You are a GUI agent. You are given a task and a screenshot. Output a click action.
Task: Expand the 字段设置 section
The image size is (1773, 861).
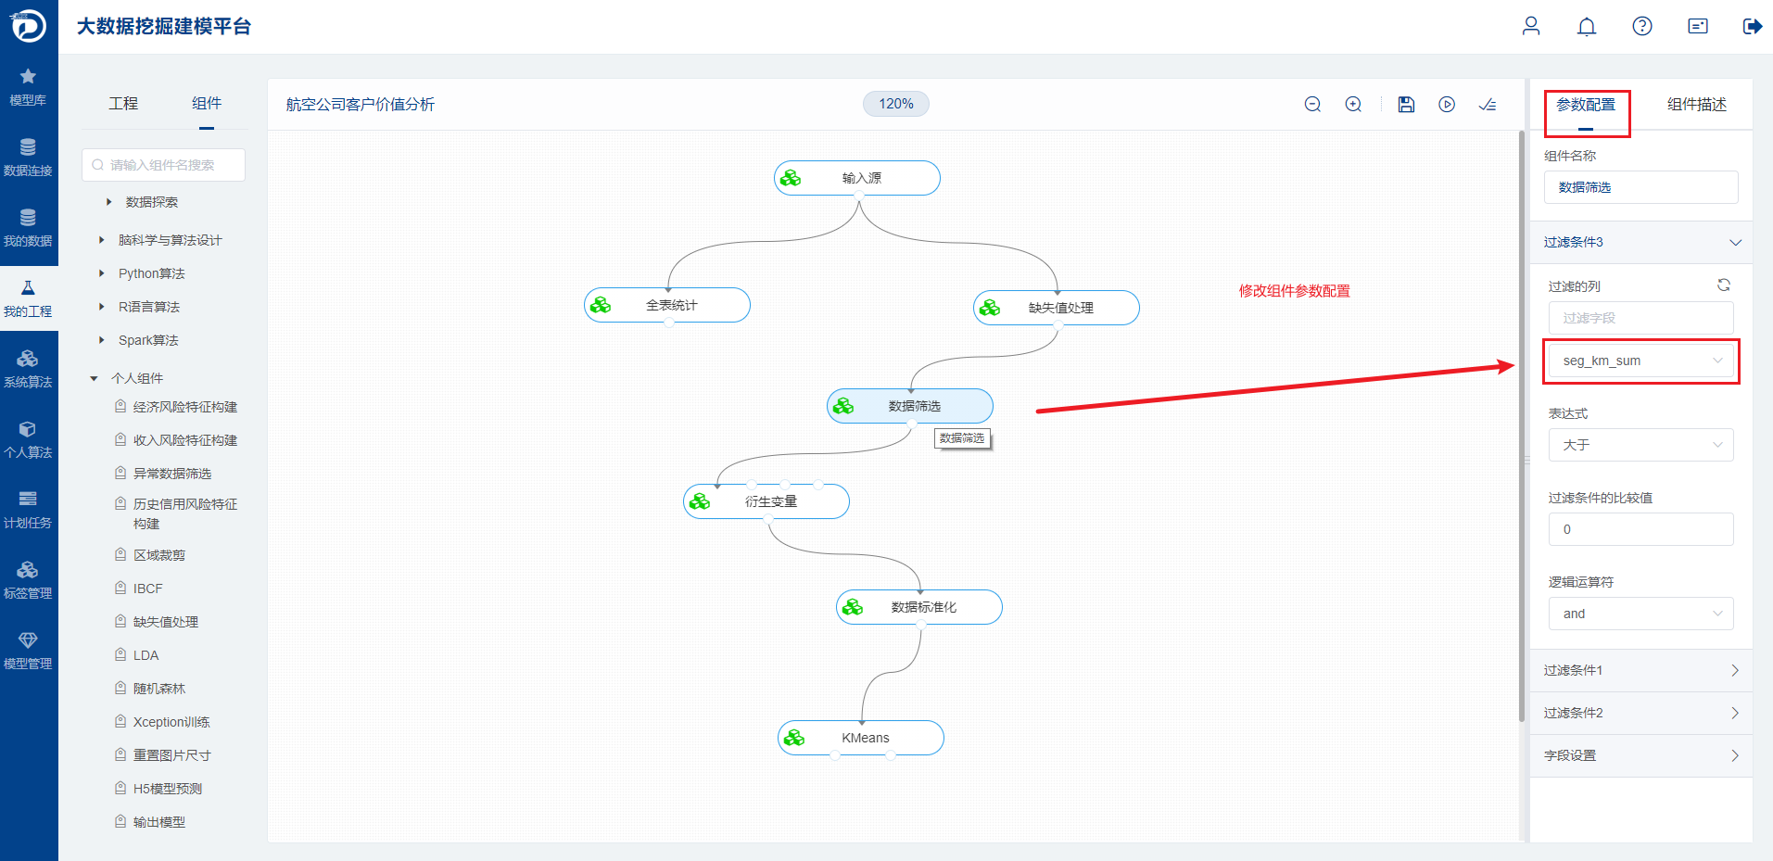1641,755
